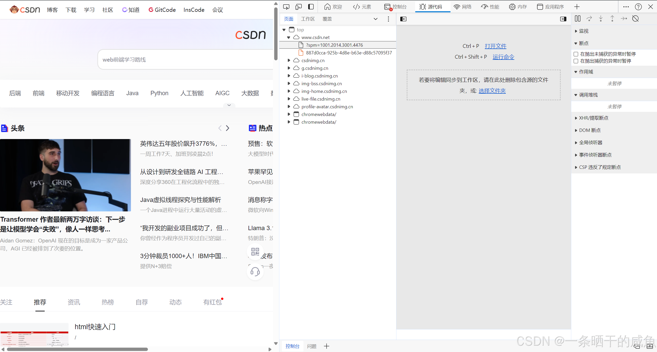
Task: Hide the debugger sidebar icon
Action: pos(563,19)
